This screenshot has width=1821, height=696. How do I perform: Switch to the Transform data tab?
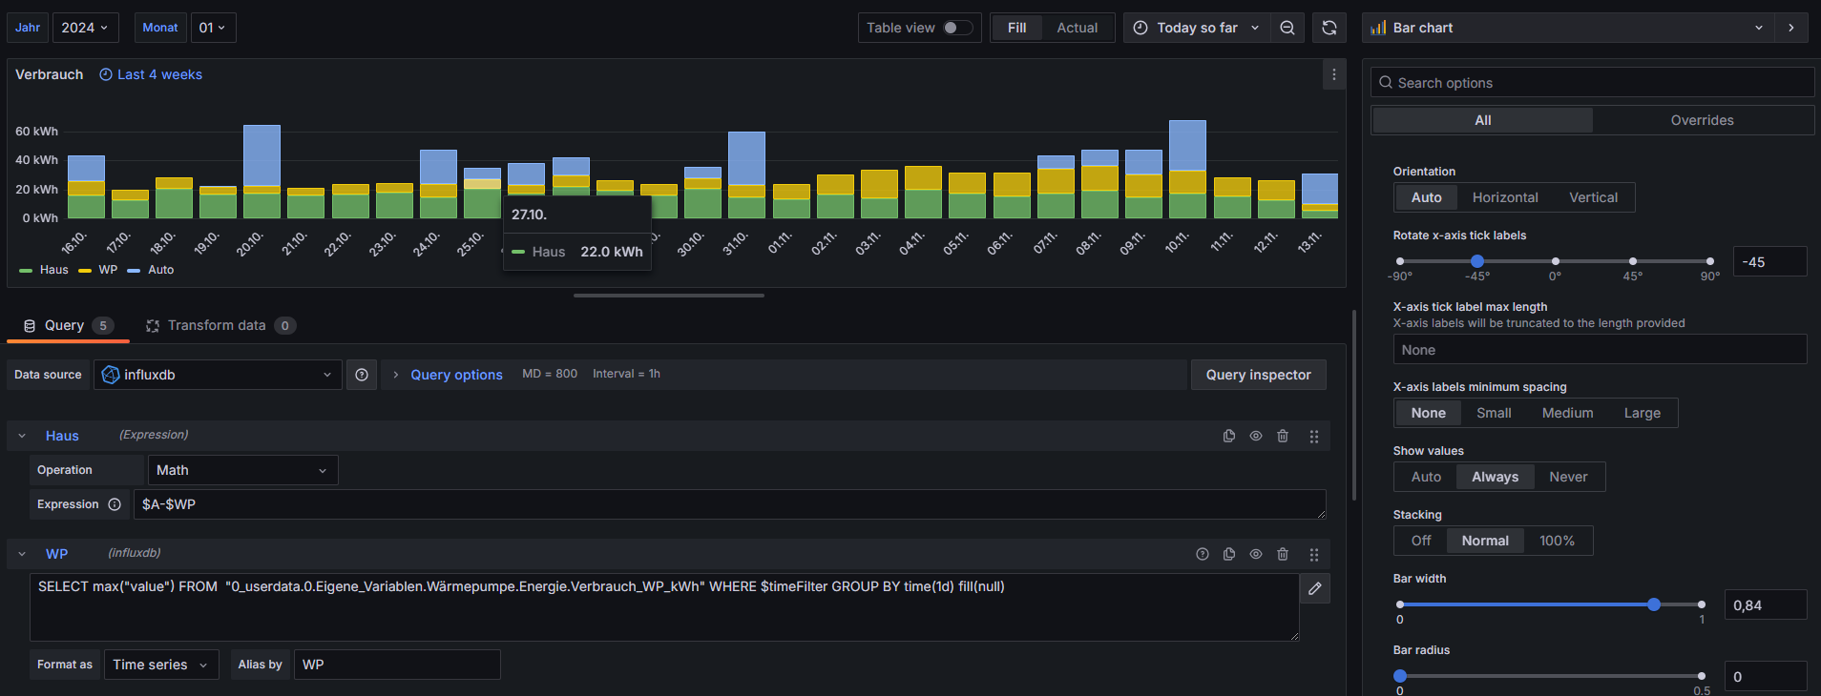pyautogui.click(x=220, y=325)
